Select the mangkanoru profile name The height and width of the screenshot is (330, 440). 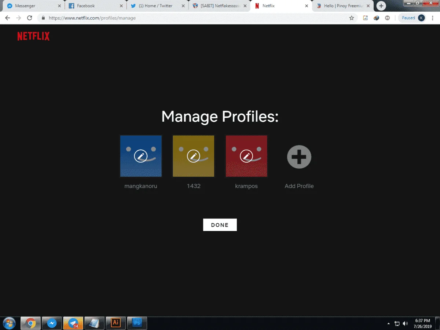click(141, 186)
